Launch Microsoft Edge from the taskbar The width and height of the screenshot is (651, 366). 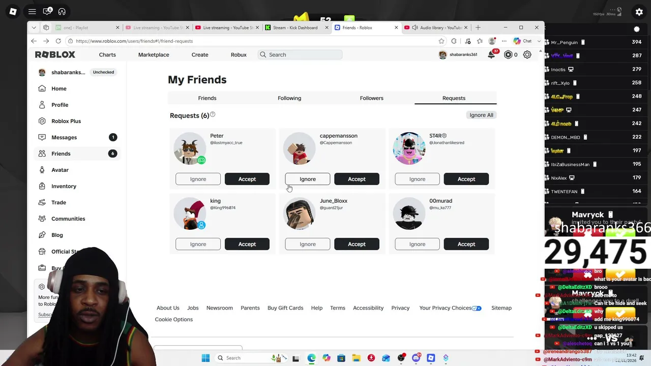311,358
